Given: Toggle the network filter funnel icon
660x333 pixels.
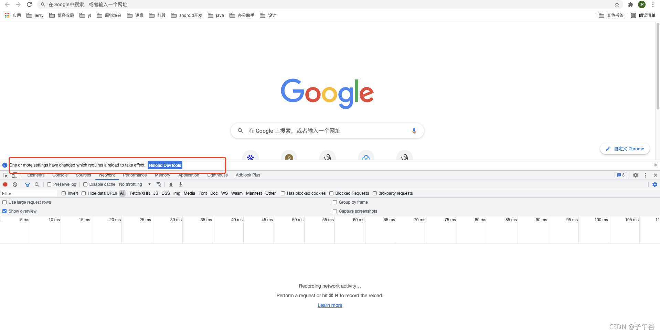Looking at the screenshot, I should click(x=28, y=184).
